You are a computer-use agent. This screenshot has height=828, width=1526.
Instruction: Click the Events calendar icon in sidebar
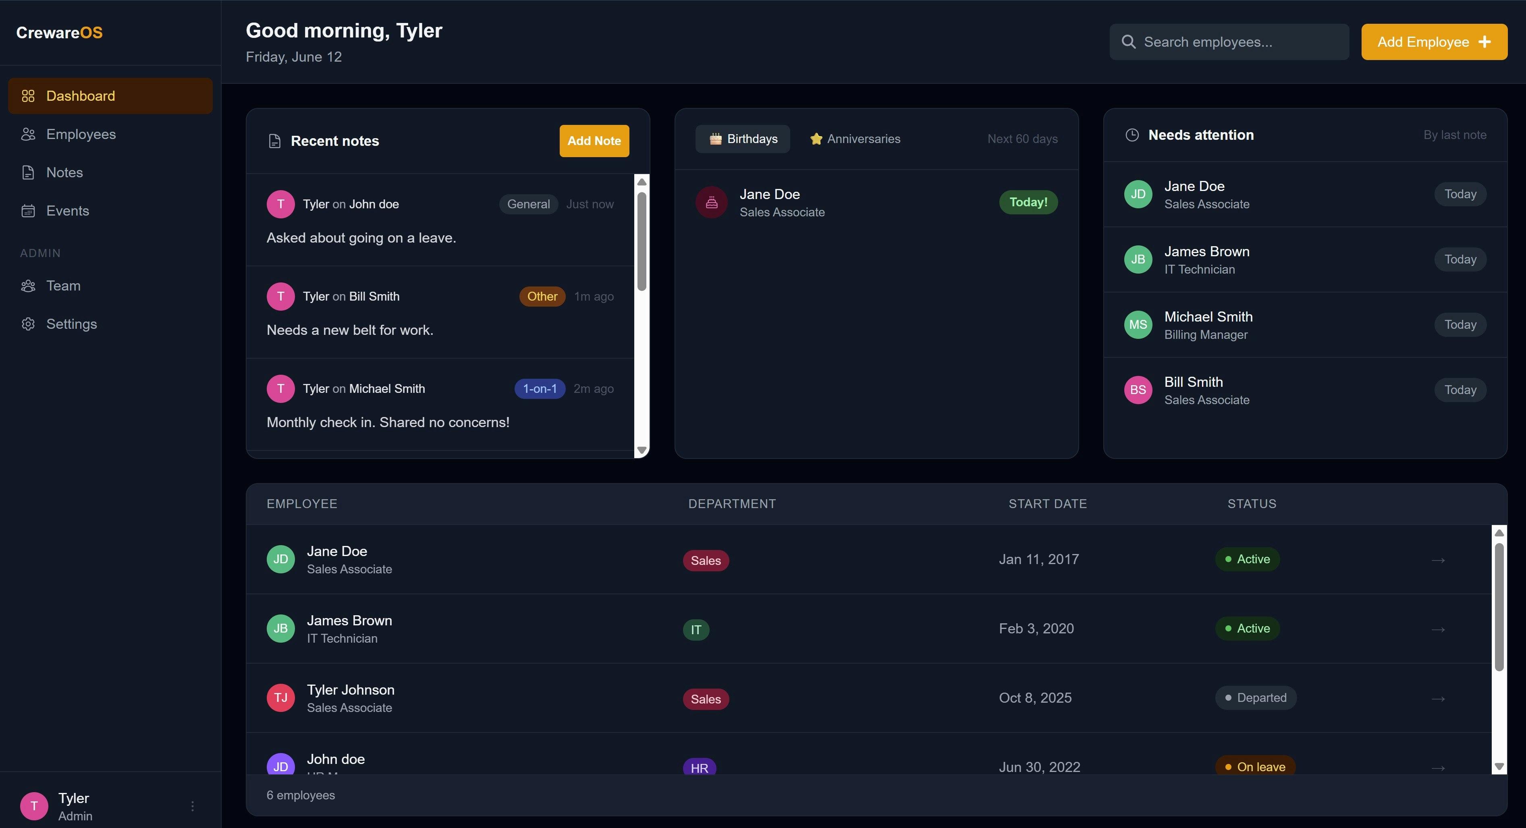click(28, 211)
